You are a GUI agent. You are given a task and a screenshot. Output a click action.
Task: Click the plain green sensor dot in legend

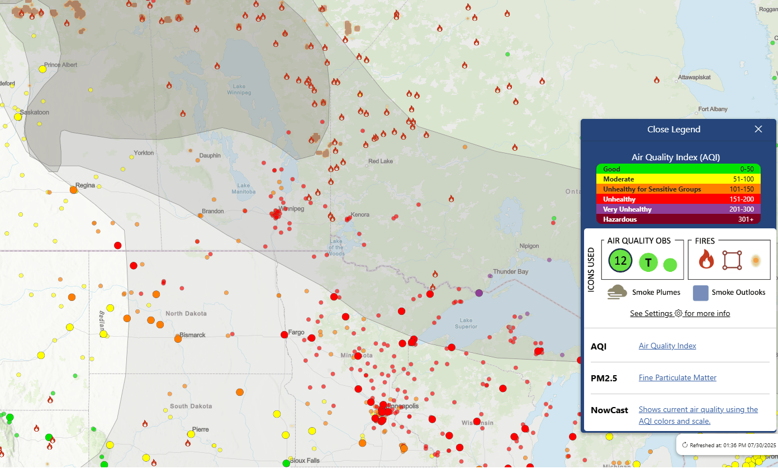click(x=670, y=265)
